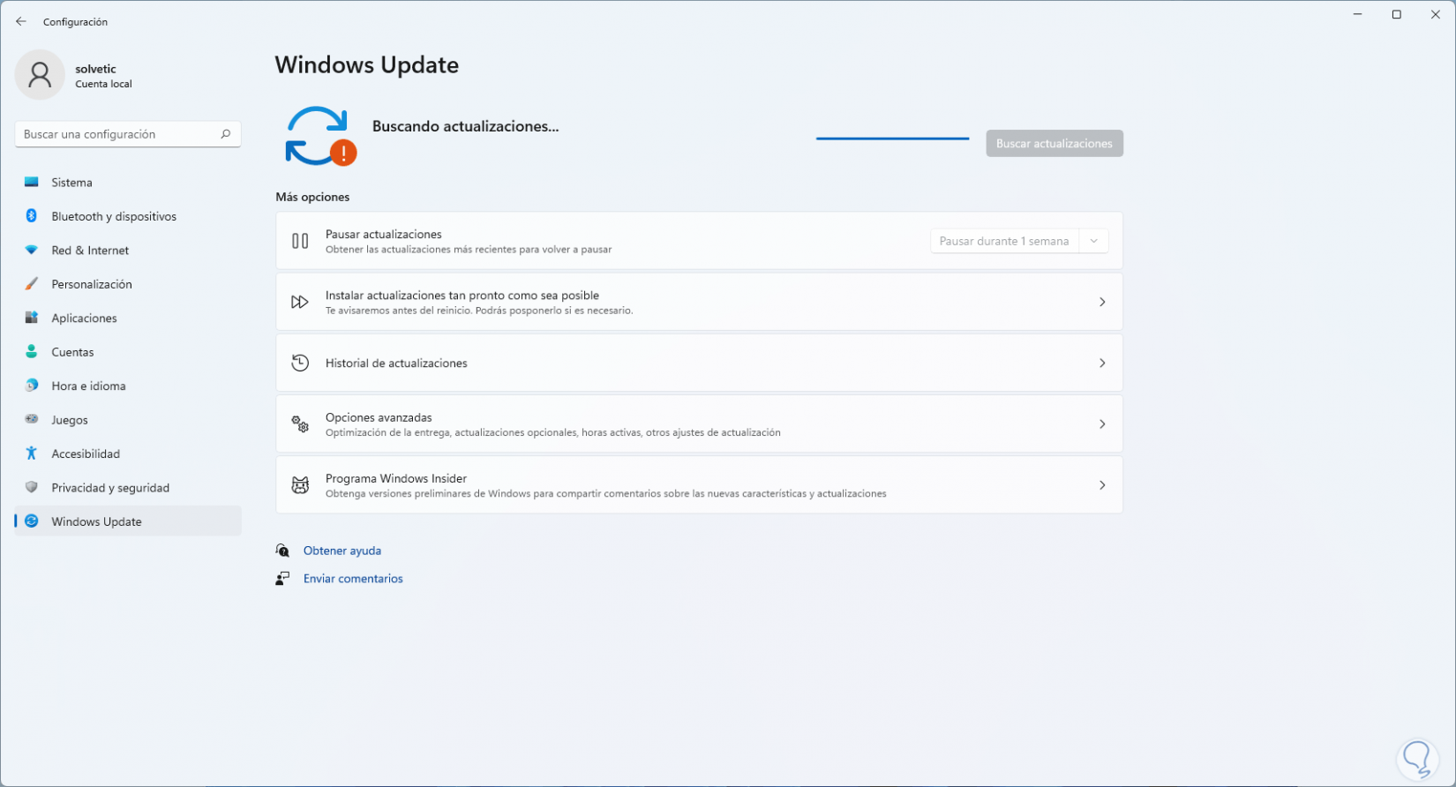Screen dimensions: 1456x787
Task: Click the Enviar comentarios feedback icon
Action: coord(282,579)
